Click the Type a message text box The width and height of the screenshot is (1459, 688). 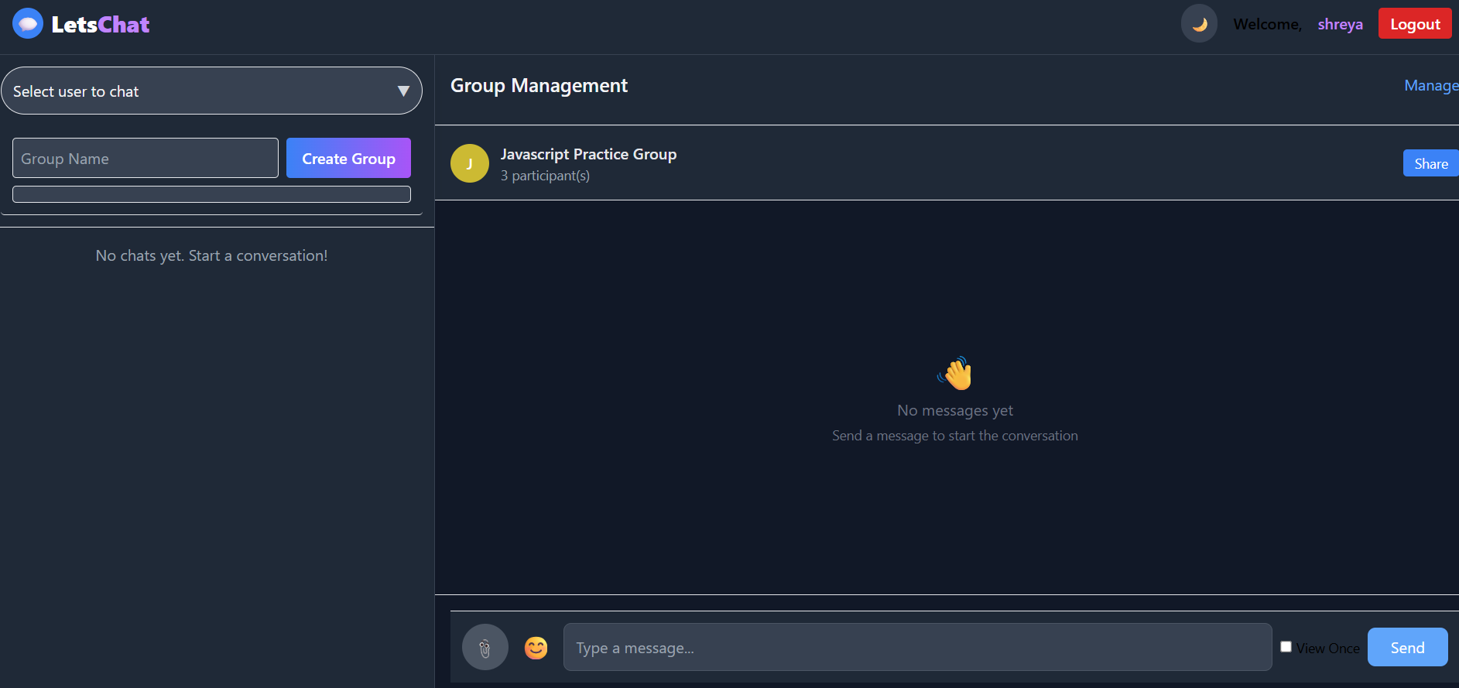click(x=917, y=648)
